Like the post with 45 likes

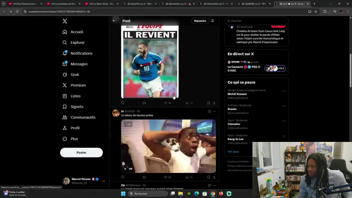click(x=167, y=103)
